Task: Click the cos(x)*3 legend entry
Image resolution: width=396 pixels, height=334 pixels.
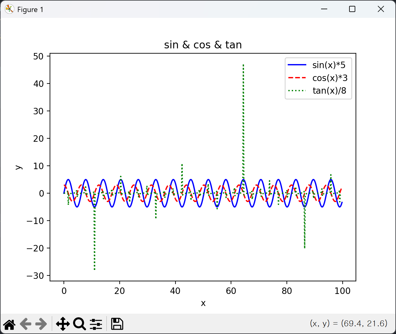Action: coord(330,78)
